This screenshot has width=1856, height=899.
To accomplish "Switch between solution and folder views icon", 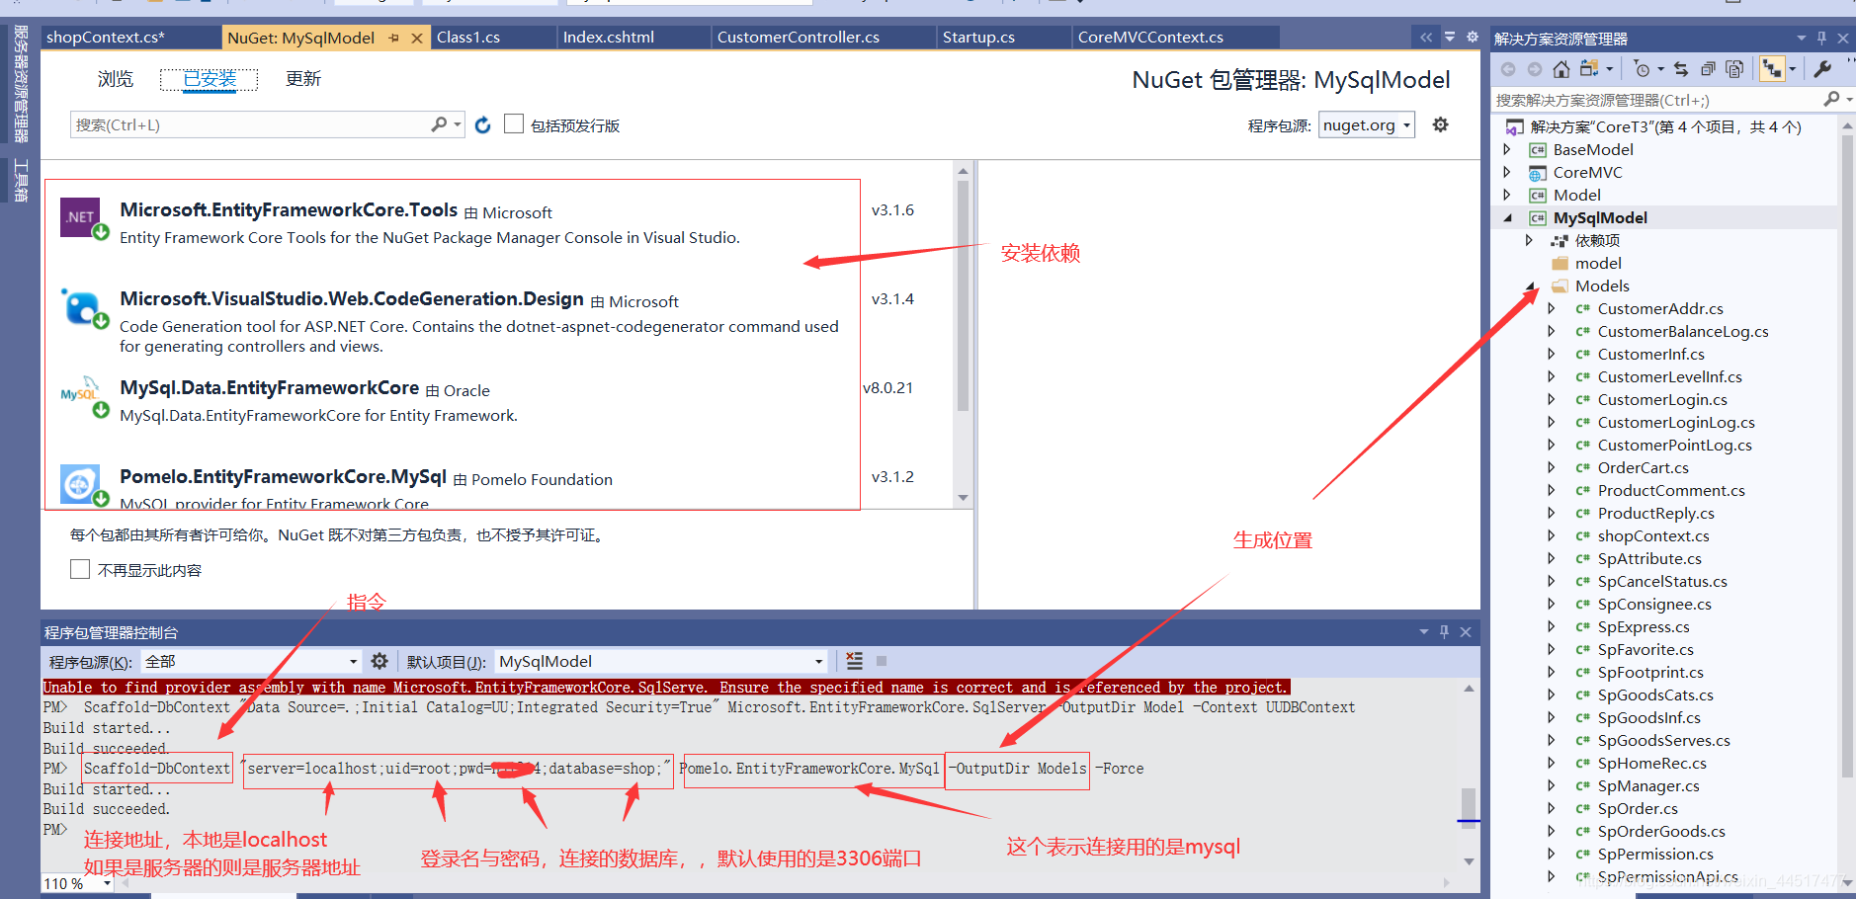I will (1589, 69).
